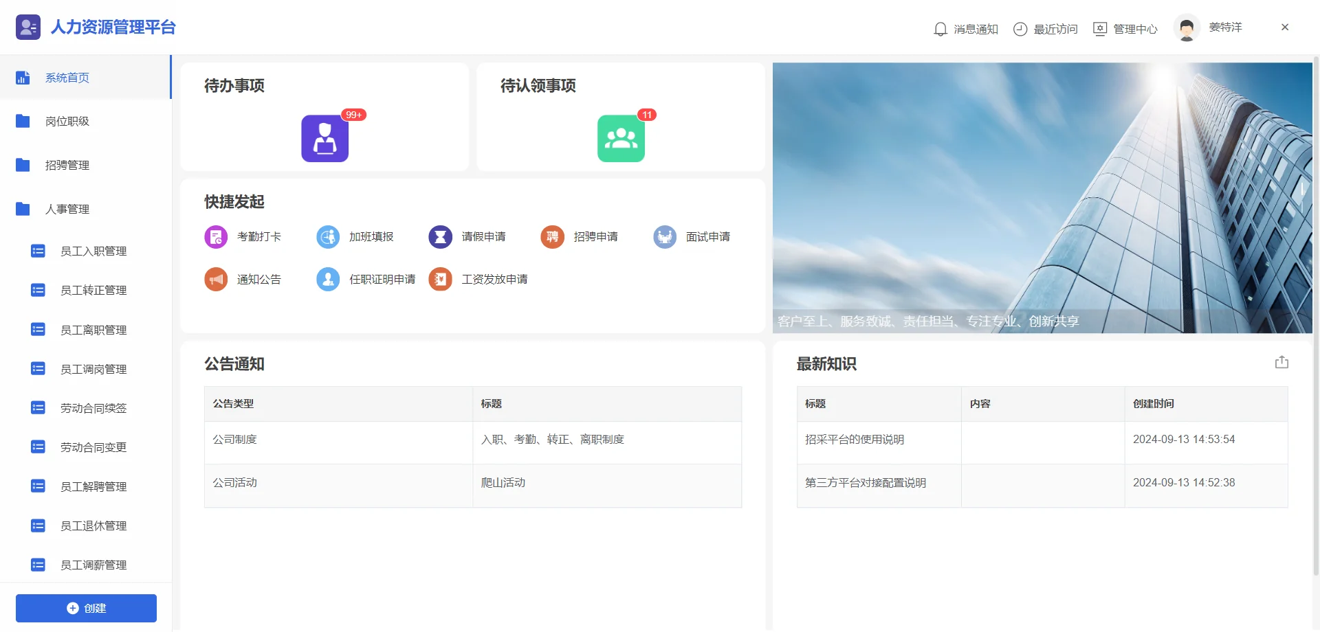Viewport: 1320px width, 632px height.
Task: Click the 消息通知 bell icon
Action: coord(940,29)
